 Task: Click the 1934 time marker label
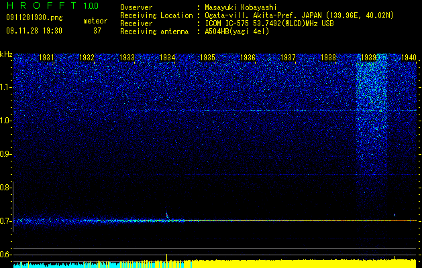tap(168, 58)
